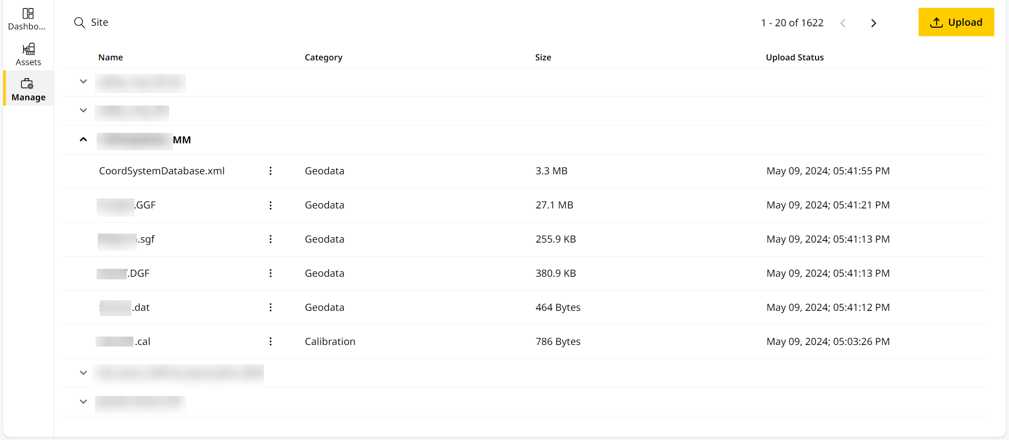Image resolution: width=1009 pixels, height=440 pixels.
Task: Collapse the expanded MM group
Action: click(83, 140)
